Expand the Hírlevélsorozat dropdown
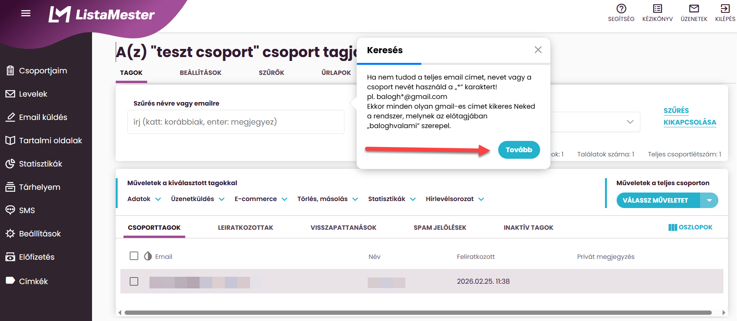 455,199
